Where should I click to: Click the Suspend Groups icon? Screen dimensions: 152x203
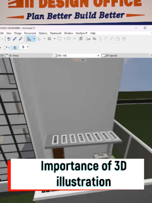[x=81, y=39]
